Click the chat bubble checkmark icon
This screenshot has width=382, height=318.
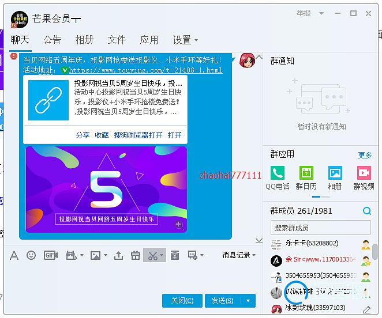tap(193, 255)
